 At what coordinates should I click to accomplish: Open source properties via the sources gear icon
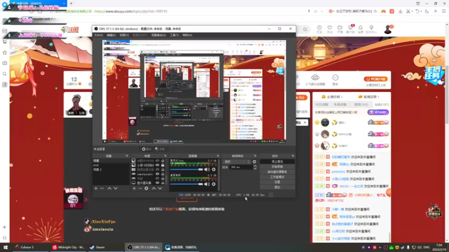click(x=146, y=188)
